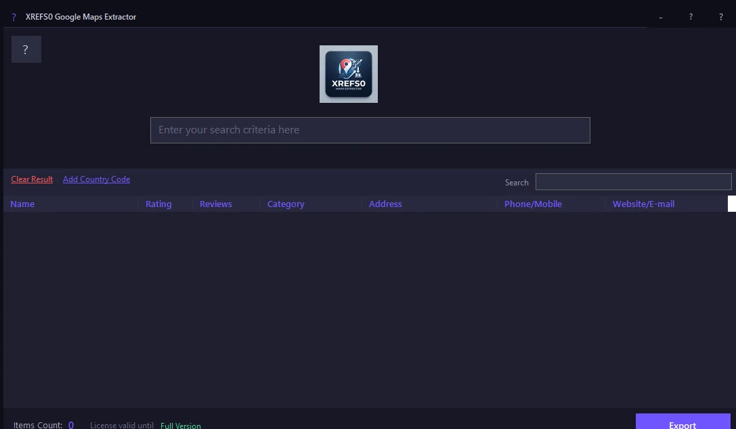Click the Clear Result link
Screen dimensions: 736x429
pos(32,179)
